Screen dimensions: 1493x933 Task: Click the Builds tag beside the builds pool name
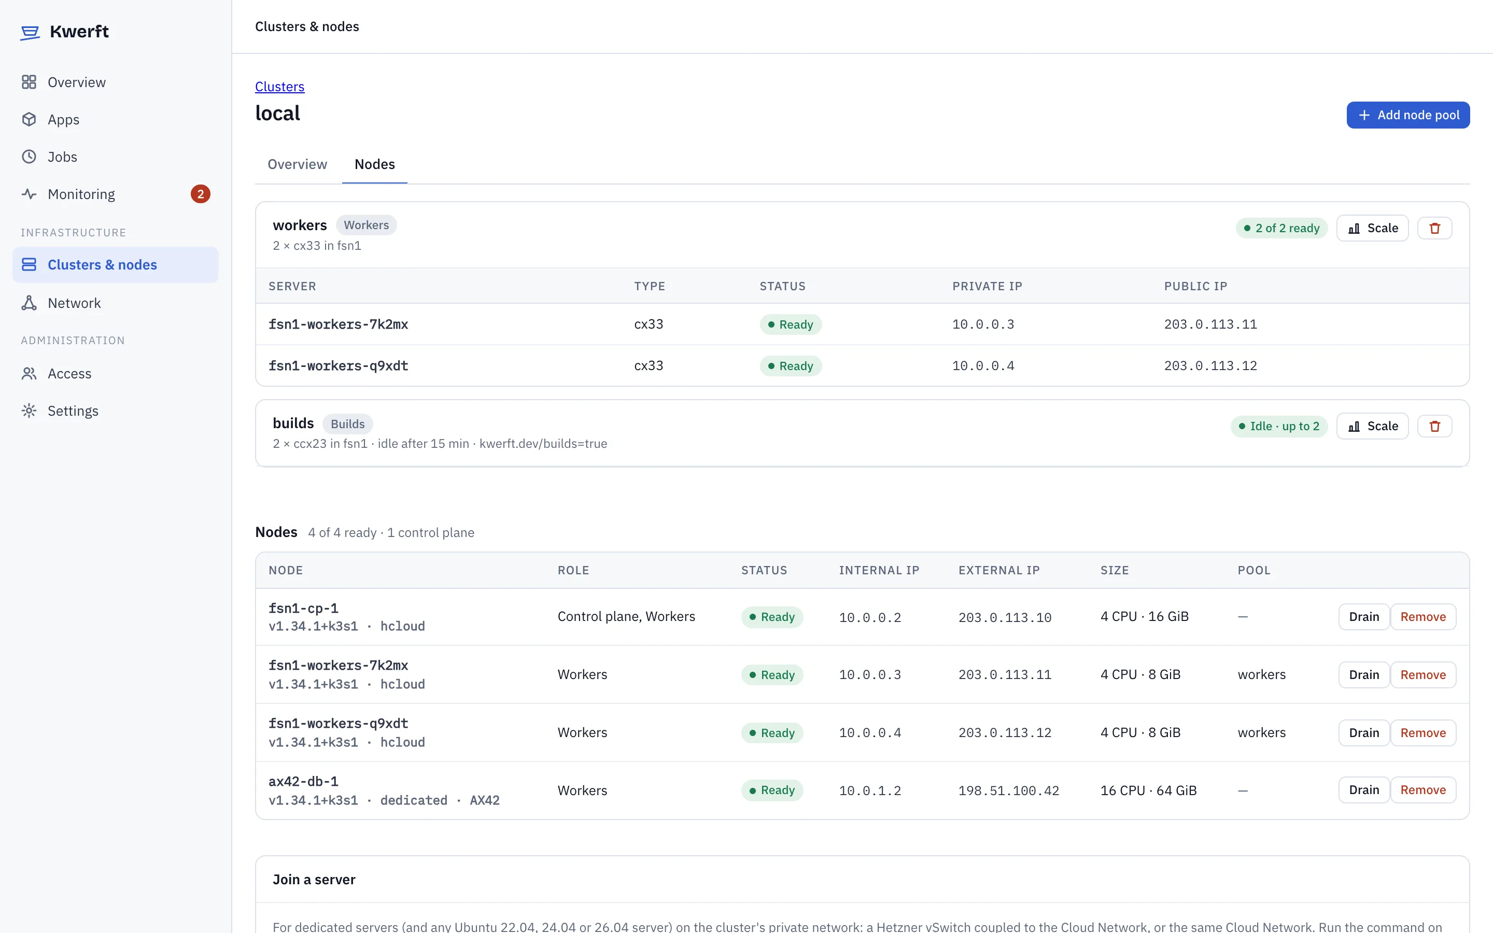point(348,424)
